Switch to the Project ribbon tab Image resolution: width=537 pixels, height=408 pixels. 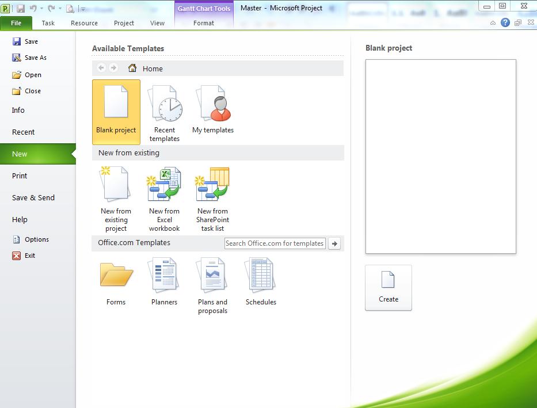pyautogui.click(x=124, y=23)
